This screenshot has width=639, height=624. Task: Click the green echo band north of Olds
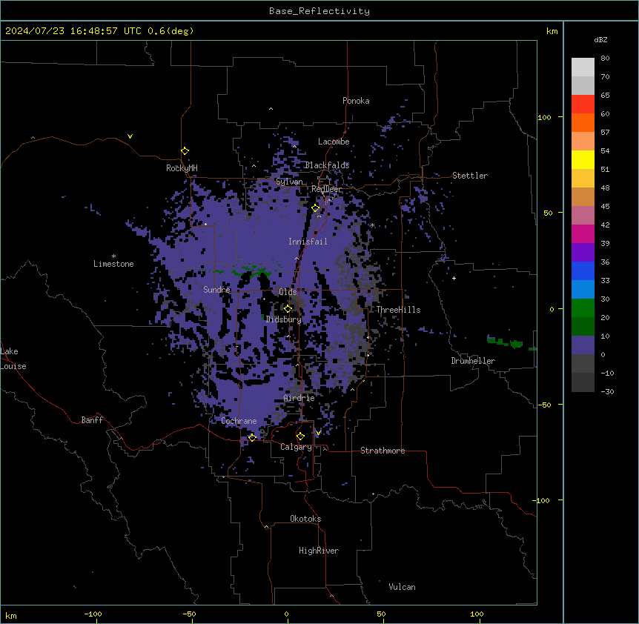(251, 270)
